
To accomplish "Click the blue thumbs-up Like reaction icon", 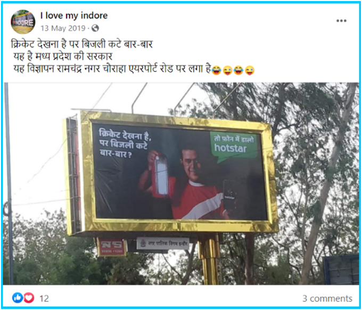I will pyautogui.click(x=18, y=298).
